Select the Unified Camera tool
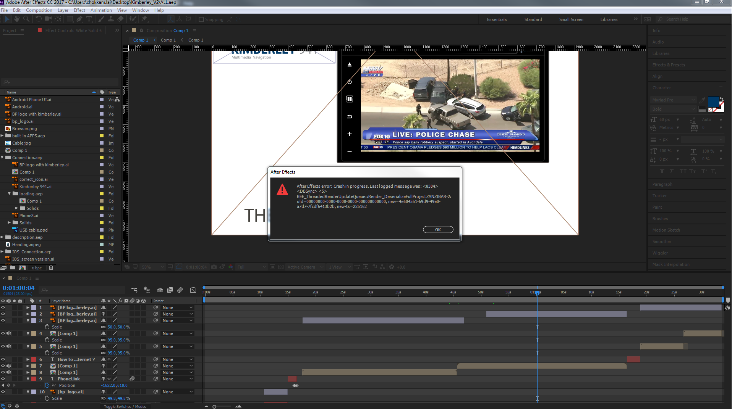 [48, 19]
